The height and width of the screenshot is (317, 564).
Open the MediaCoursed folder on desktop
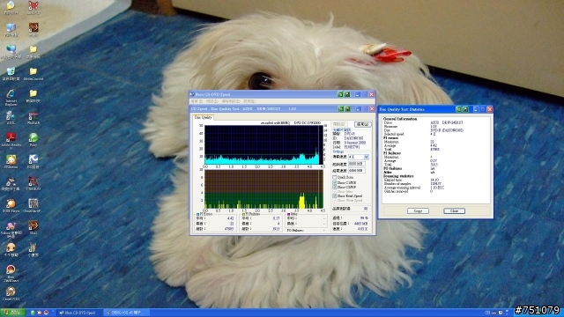(x=33, y=74)
